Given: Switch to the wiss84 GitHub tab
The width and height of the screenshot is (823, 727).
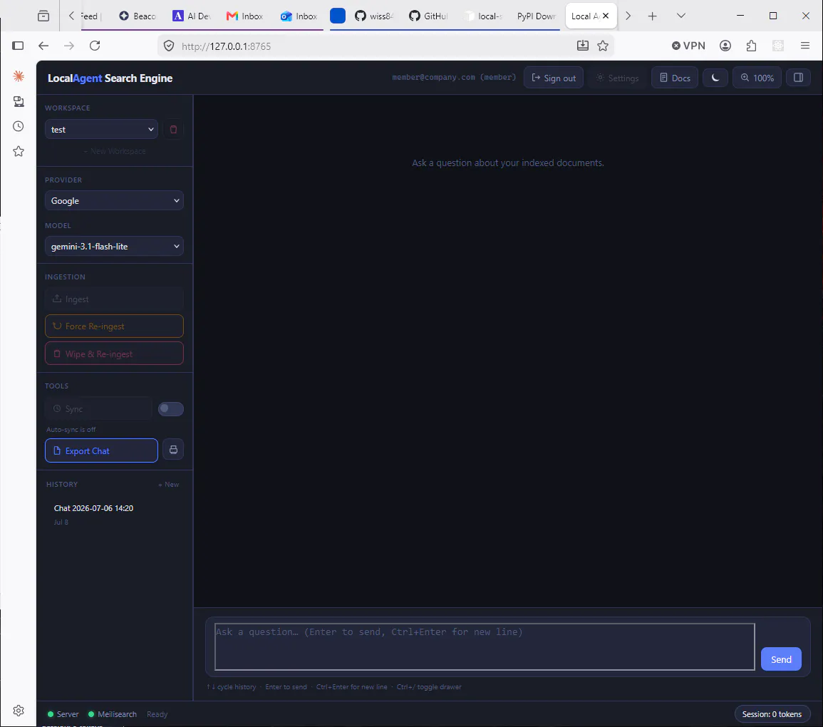Looking at the screenshot, I should pyautogui.click(x=373, y=16).
